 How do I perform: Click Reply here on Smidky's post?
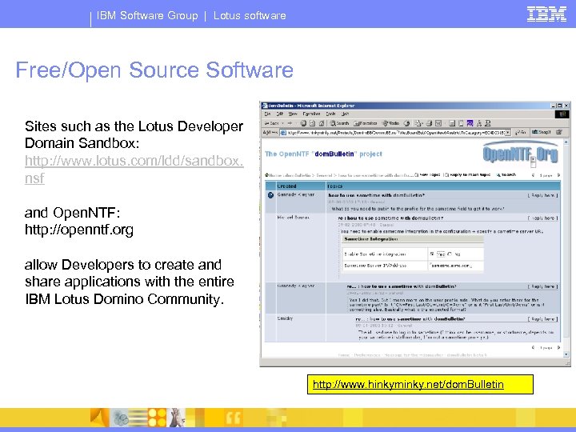[542, 319]
